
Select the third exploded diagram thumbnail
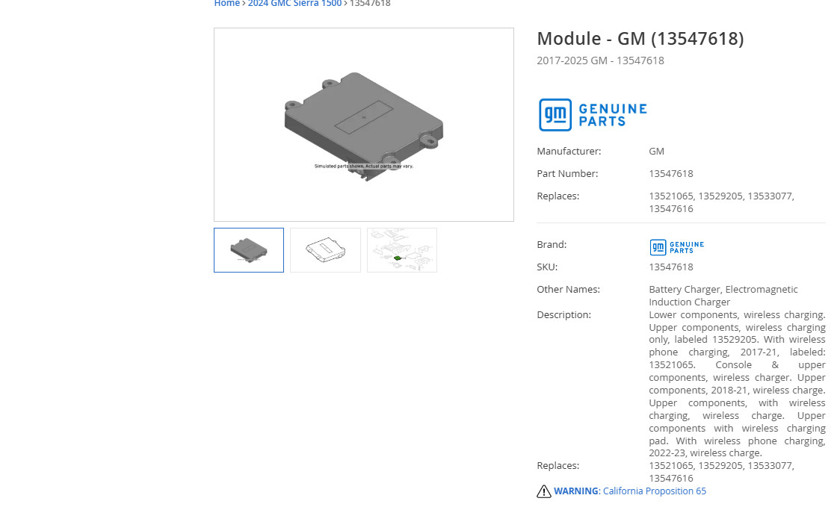402,250
